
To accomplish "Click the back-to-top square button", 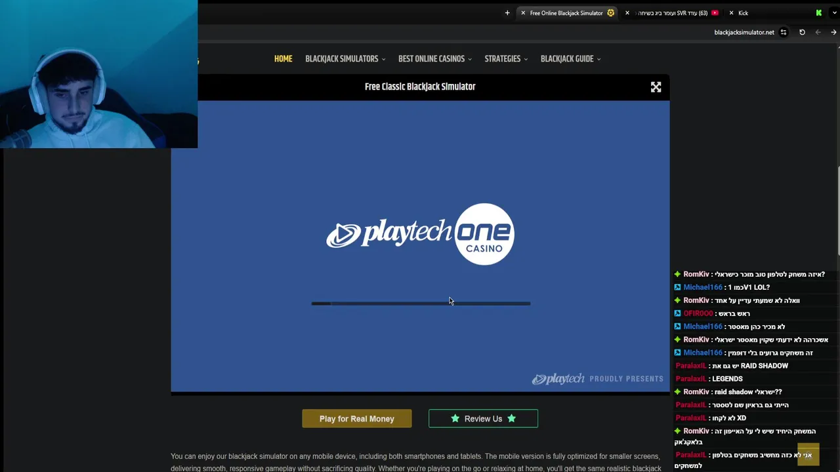I will [808, 454].
